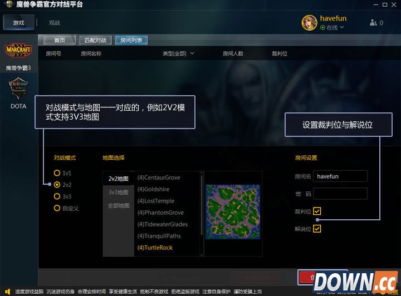
Task: Choose the (4)TurtleRock map
Action: click(155, 248)
